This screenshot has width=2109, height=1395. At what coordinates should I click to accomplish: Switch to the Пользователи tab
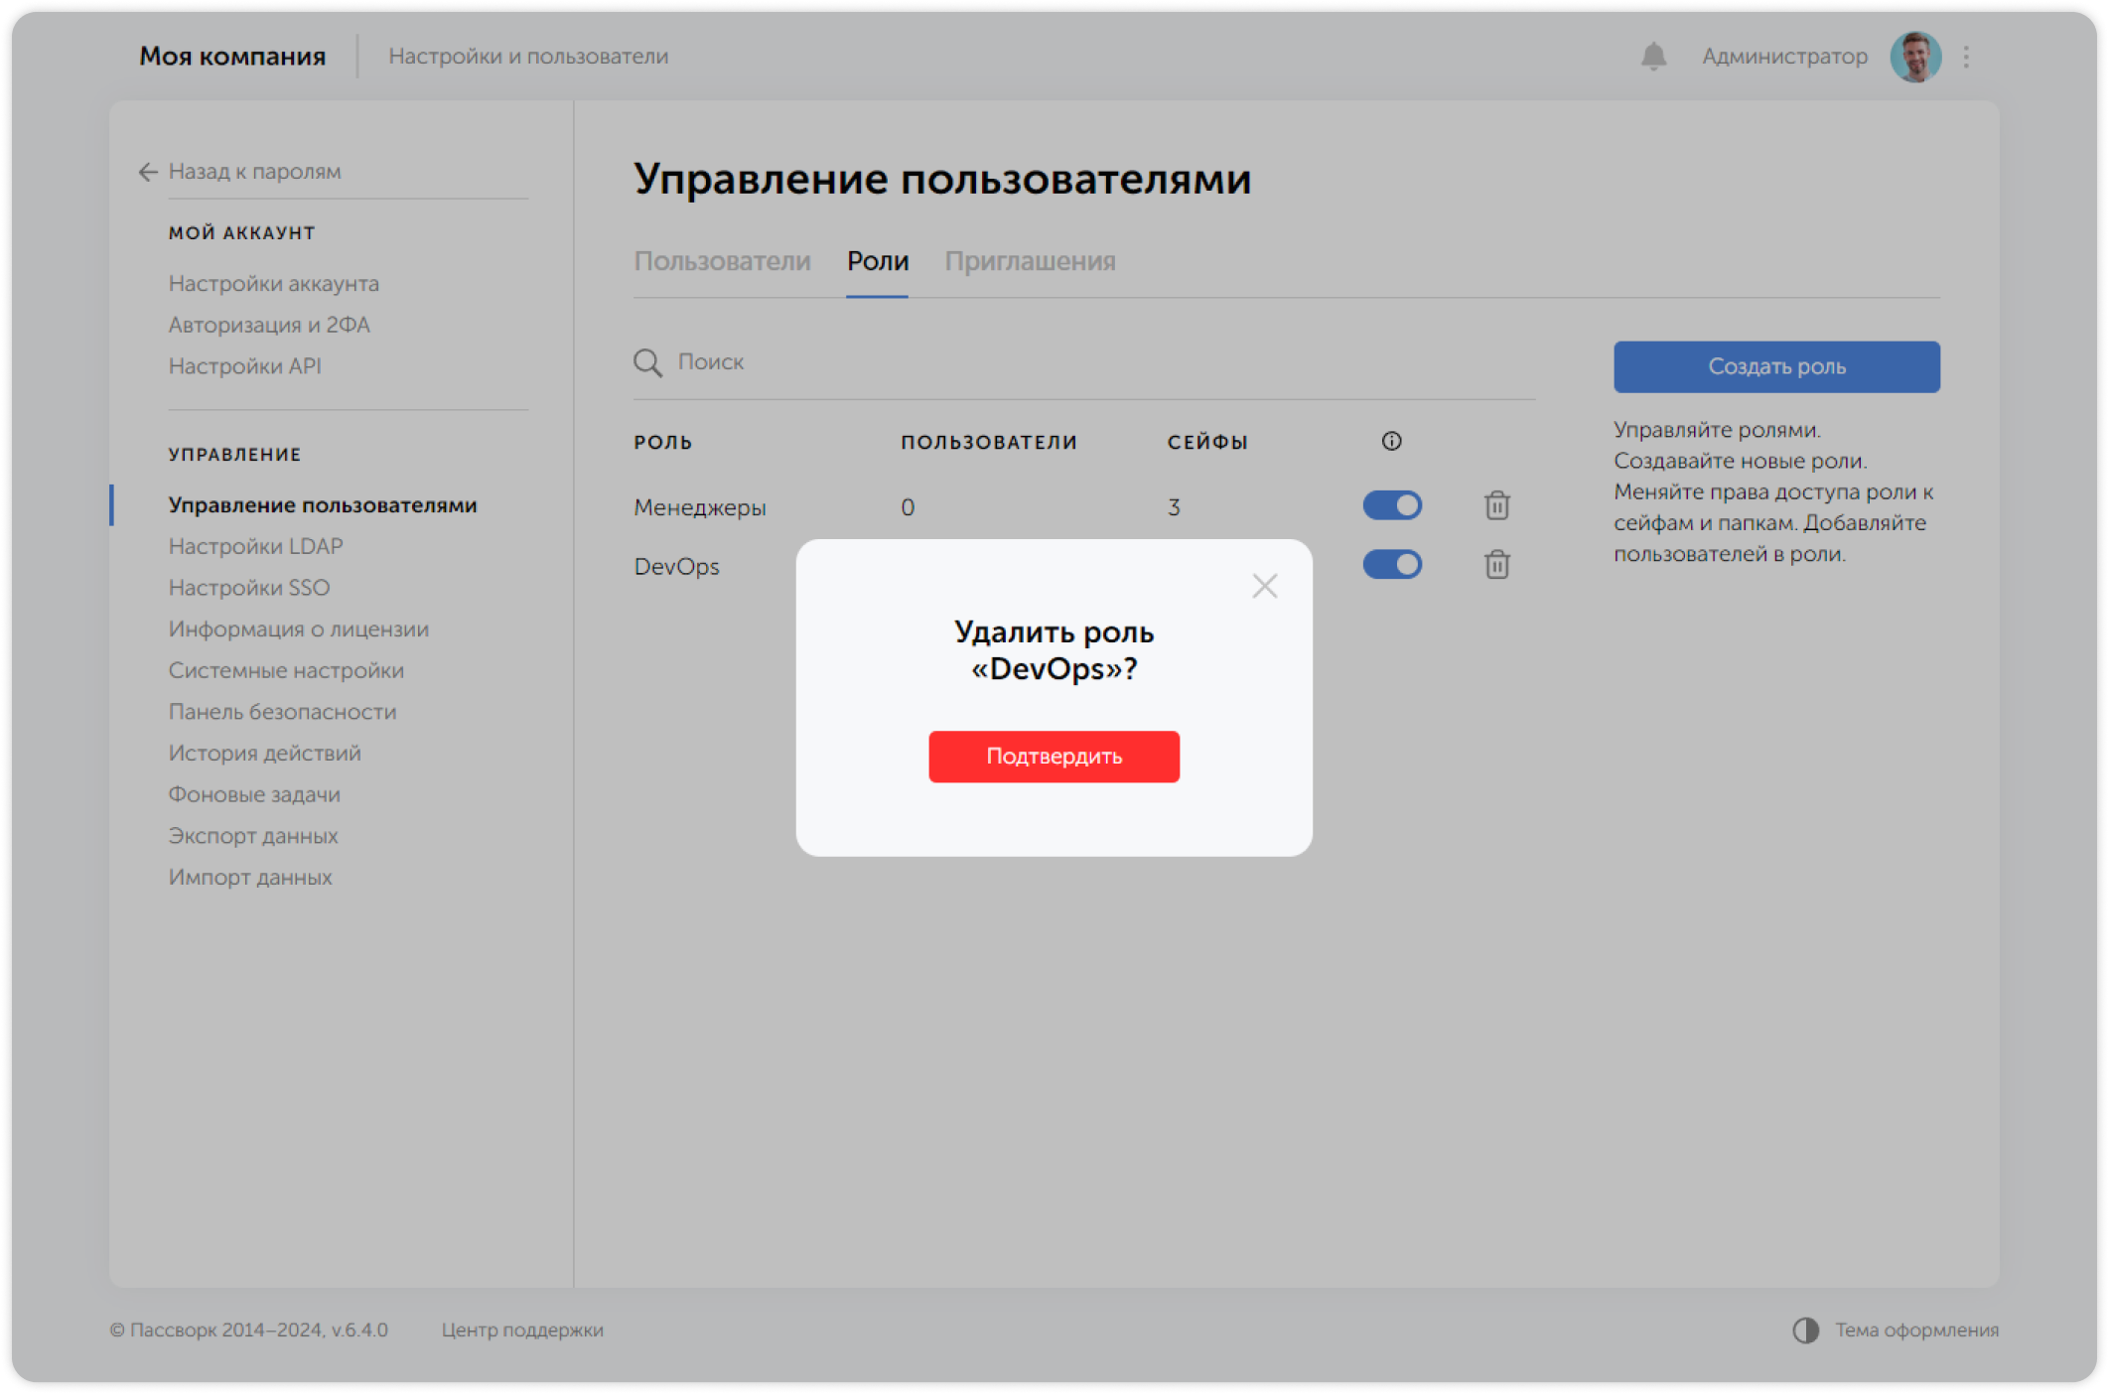(x=724, y=261)
